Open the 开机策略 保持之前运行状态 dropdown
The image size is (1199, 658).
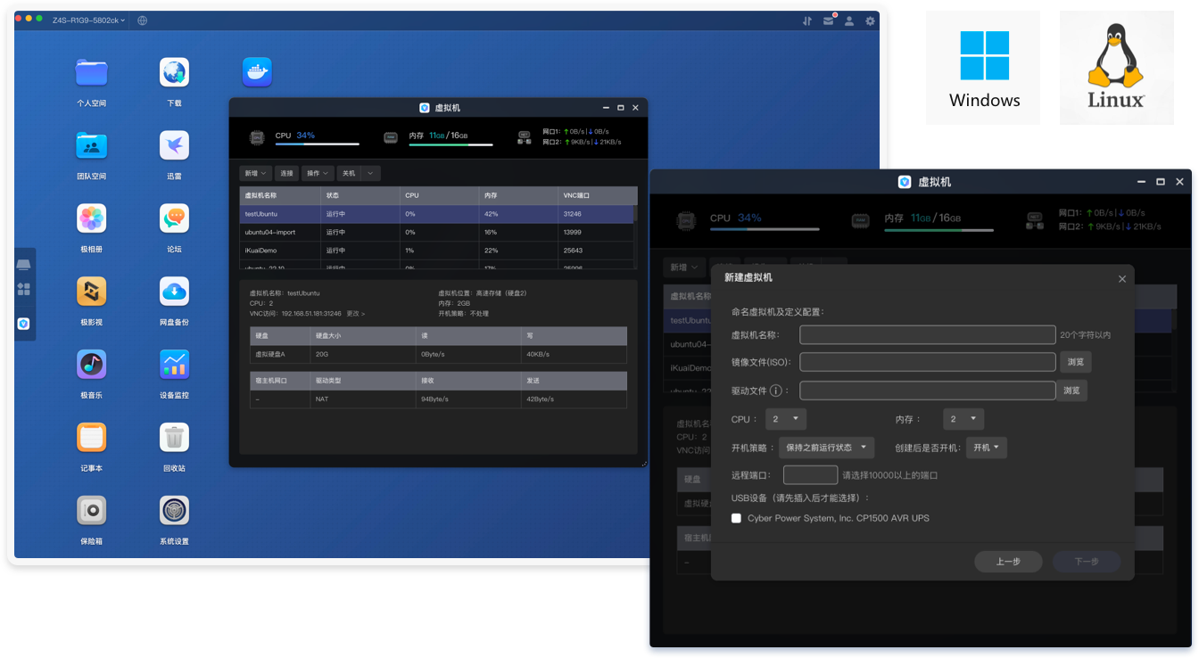coord(826,448)
